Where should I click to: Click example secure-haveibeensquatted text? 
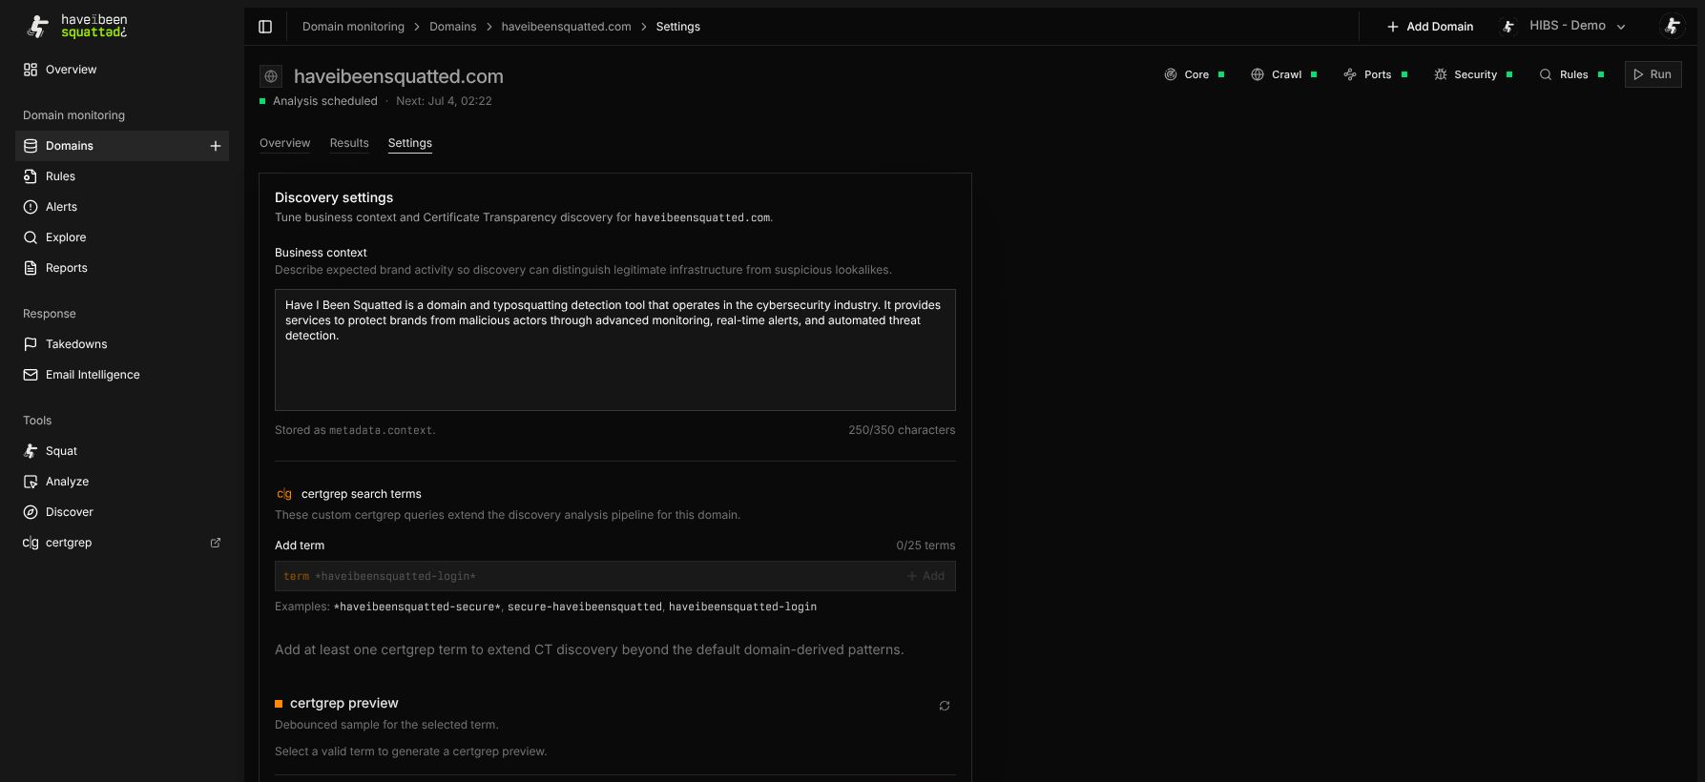point(584,607)
